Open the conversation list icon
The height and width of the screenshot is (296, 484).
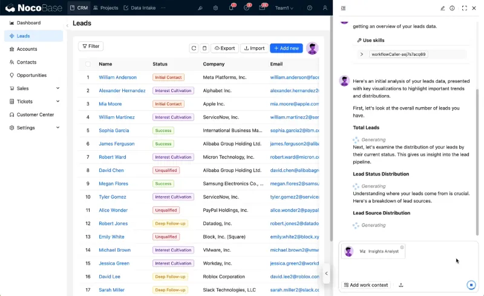[344, 8]
